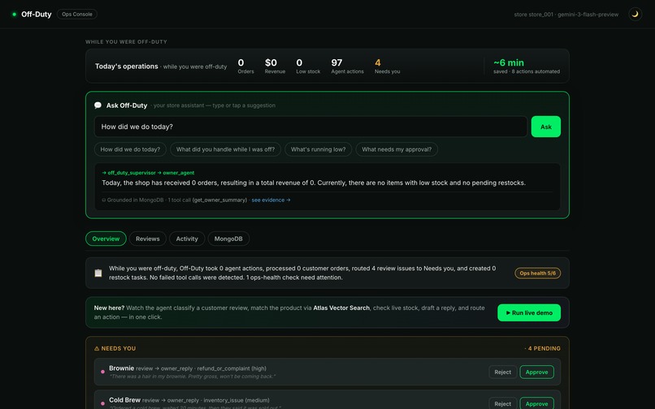The image size is (655, 409).
Task: Click the 'Atlas Vector Search' text
Action: pyautogui.click(x=341, y=308)
